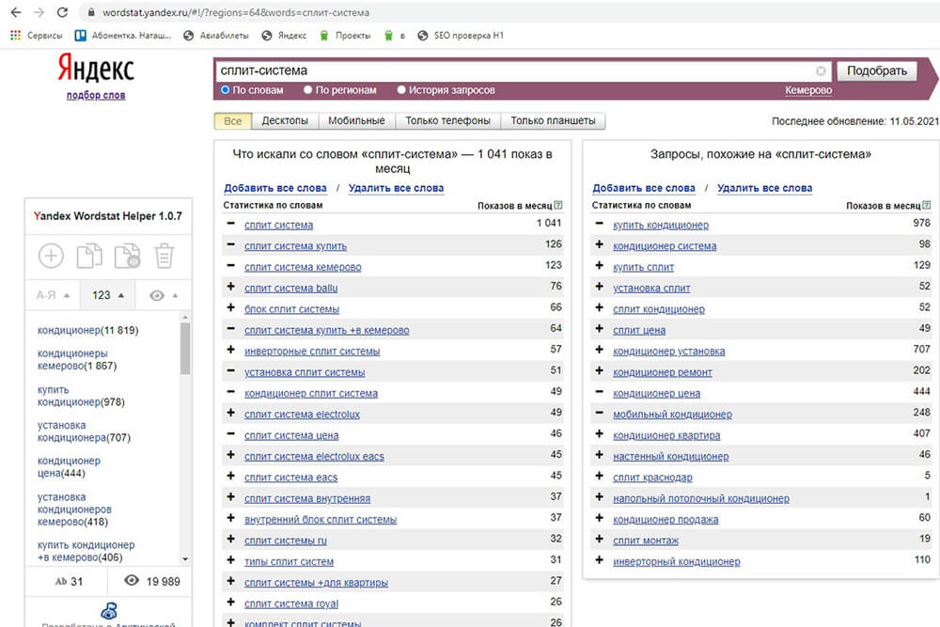The image size is (940, 627).
Task: Click the trash icon to clear Helper list
Action: (164, 256)
